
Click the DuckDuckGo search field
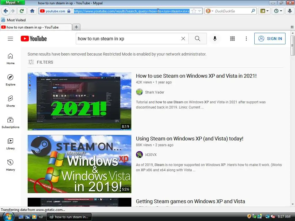pos(232,11)
